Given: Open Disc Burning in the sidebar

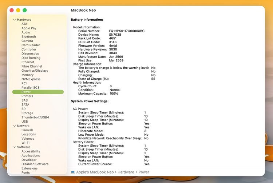Looking at the screenshot, I should pos(31,58).
